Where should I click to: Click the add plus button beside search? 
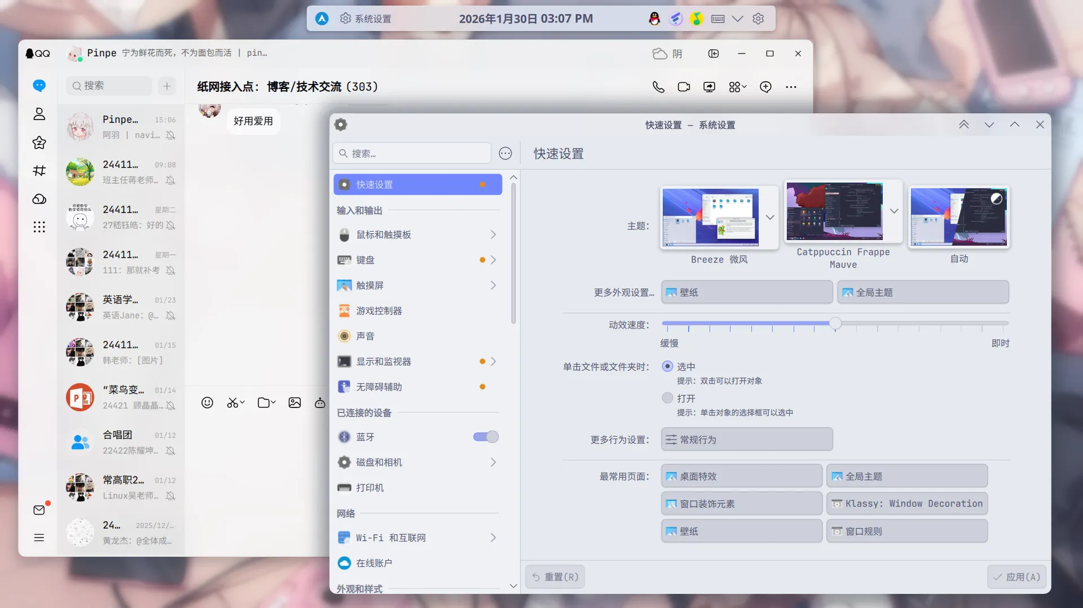tap(167, 86)
